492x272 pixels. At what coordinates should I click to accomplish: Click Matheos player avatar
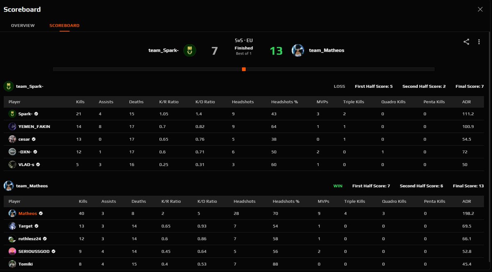point(12,213)
